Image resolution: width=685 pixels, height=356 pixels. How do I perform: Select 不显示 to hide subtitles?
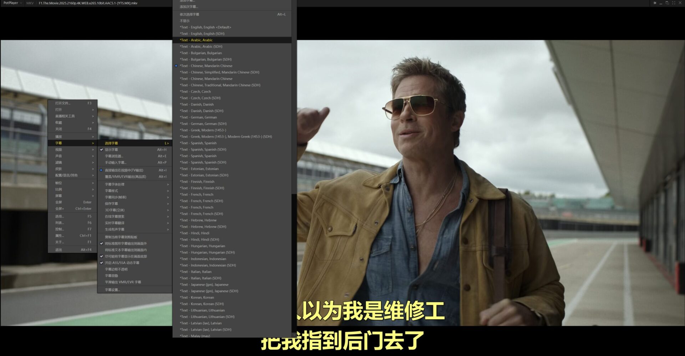coord(232,21)
